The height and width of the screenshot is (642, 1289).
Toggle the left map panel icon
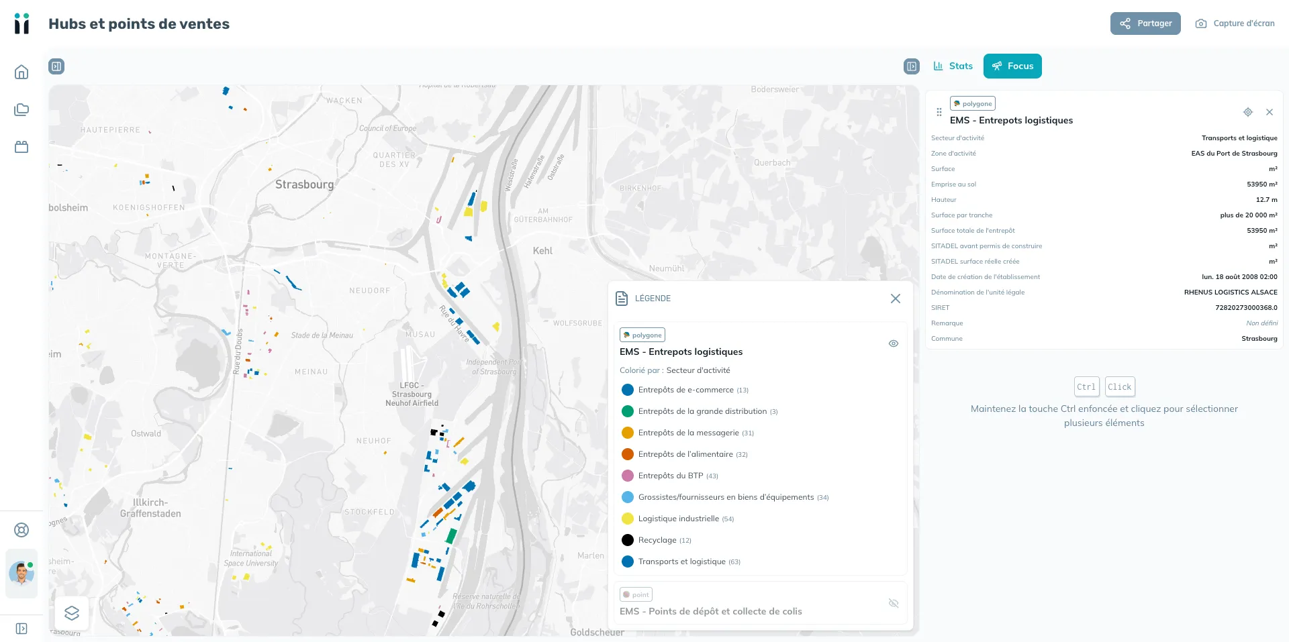56,66
